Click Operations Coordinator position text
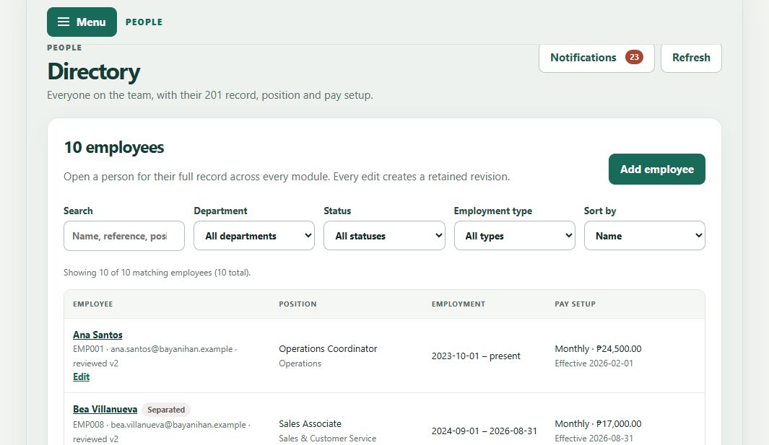 pyautogui.click(x=328, y=349)
